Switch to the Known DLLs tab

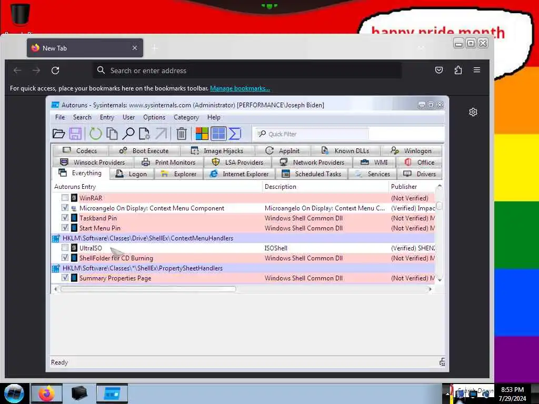(345, 151)
